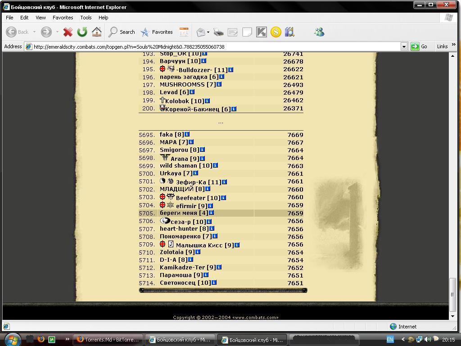Open the Tools menu
The width and height of the screenshot is (461, 346).
coord(86,18)
